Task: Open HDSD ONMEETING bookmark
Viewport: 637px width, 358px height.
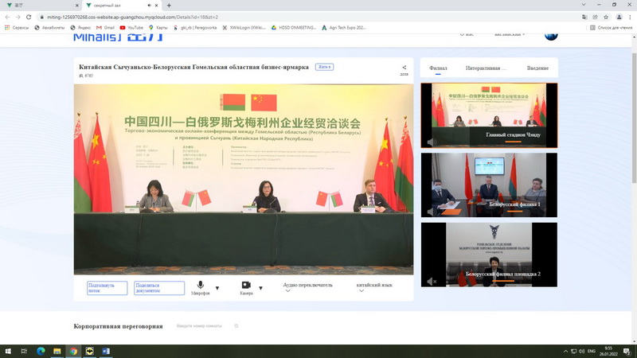Action: (x=294, y=28)
